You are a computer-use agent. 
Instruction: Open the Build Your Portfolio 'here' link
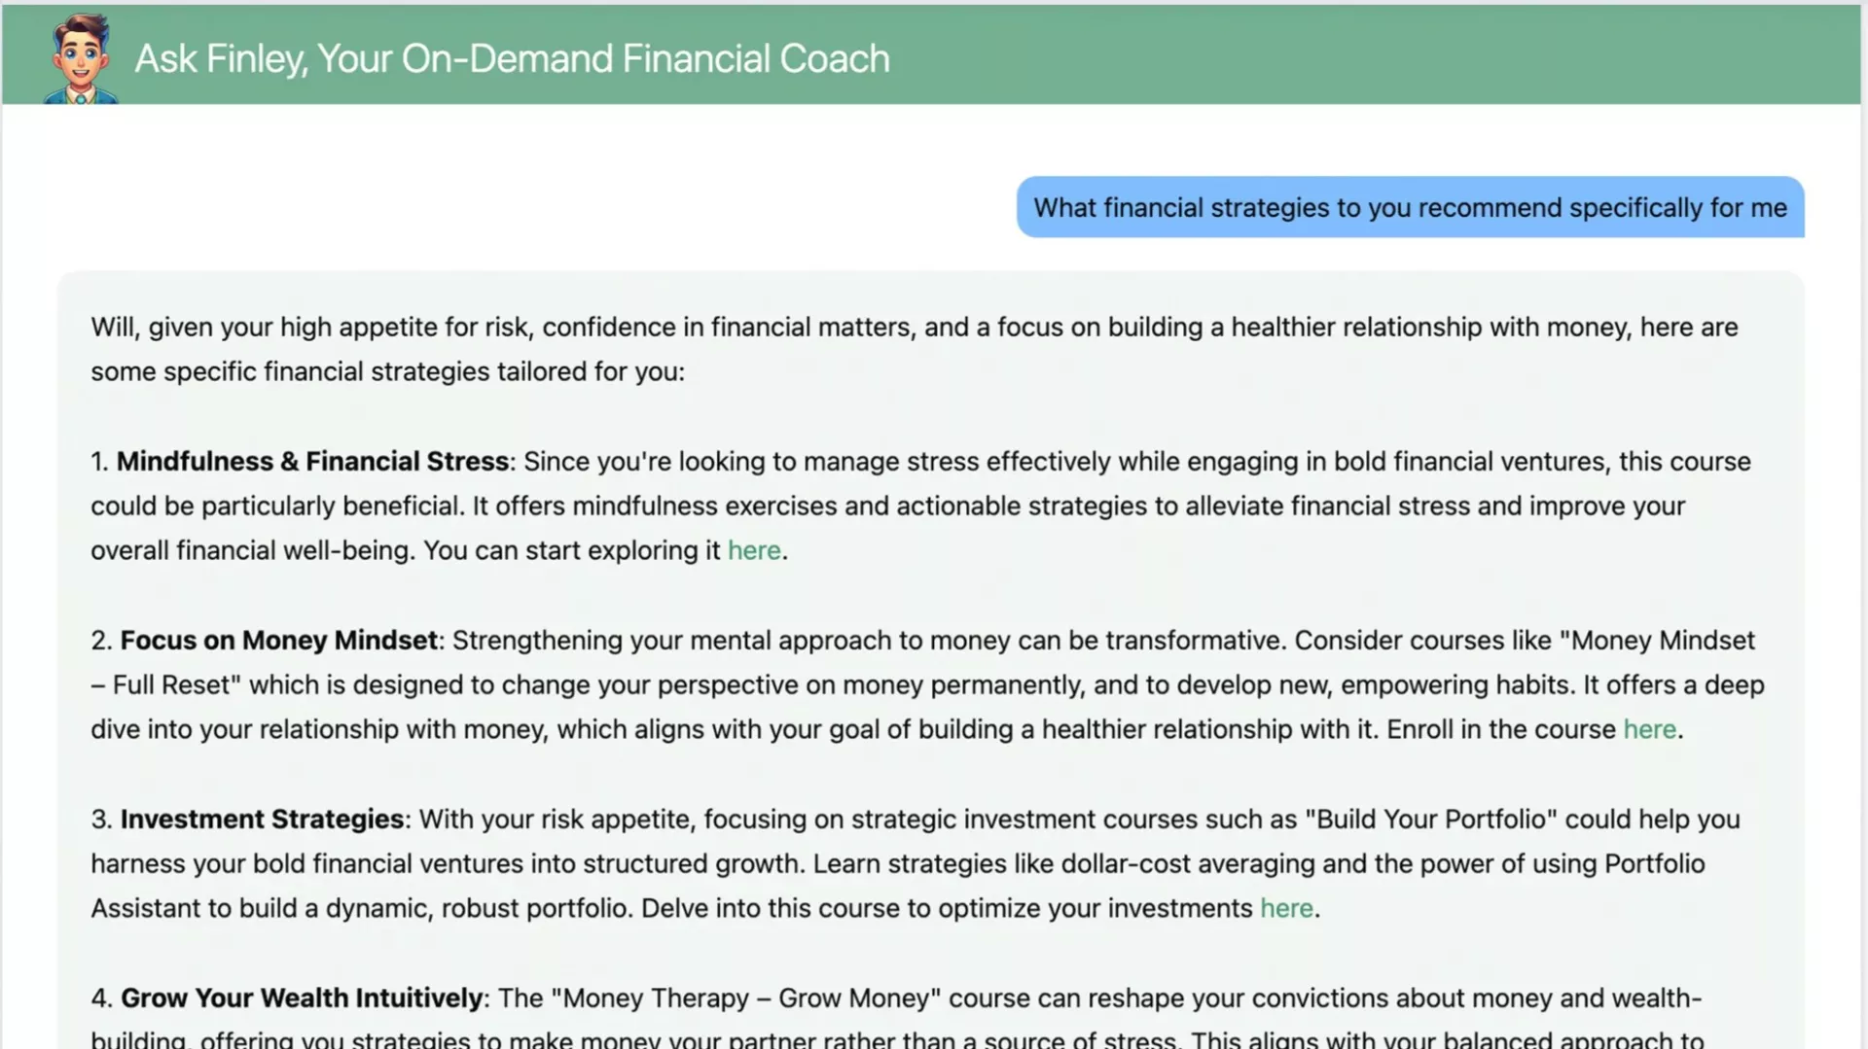pos(1286,908)
